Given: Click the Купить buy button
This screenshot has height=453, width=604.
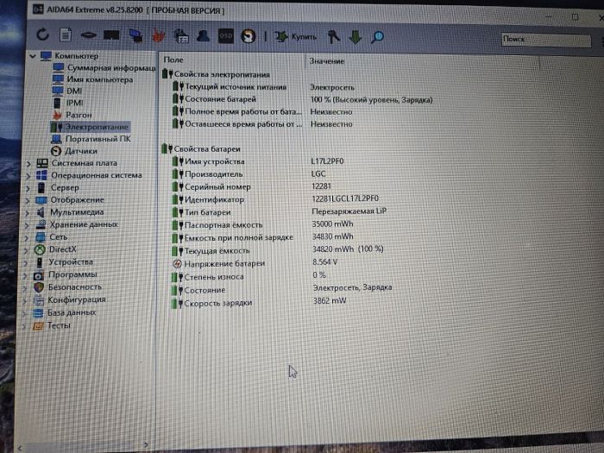Looking at the screenshot, I should pyautogui.click(x=295, y=36).
